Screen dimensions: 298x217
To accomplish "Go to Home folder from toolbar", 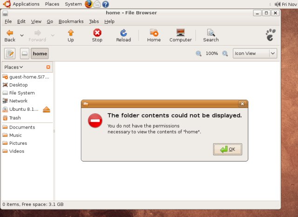I will (x=154, y=35).
